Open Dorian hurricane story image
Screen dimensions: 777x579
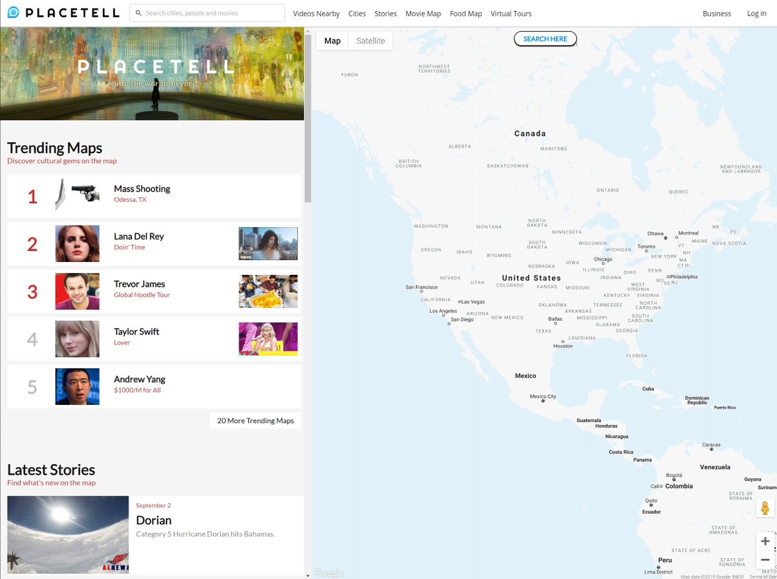pos(68,535)
